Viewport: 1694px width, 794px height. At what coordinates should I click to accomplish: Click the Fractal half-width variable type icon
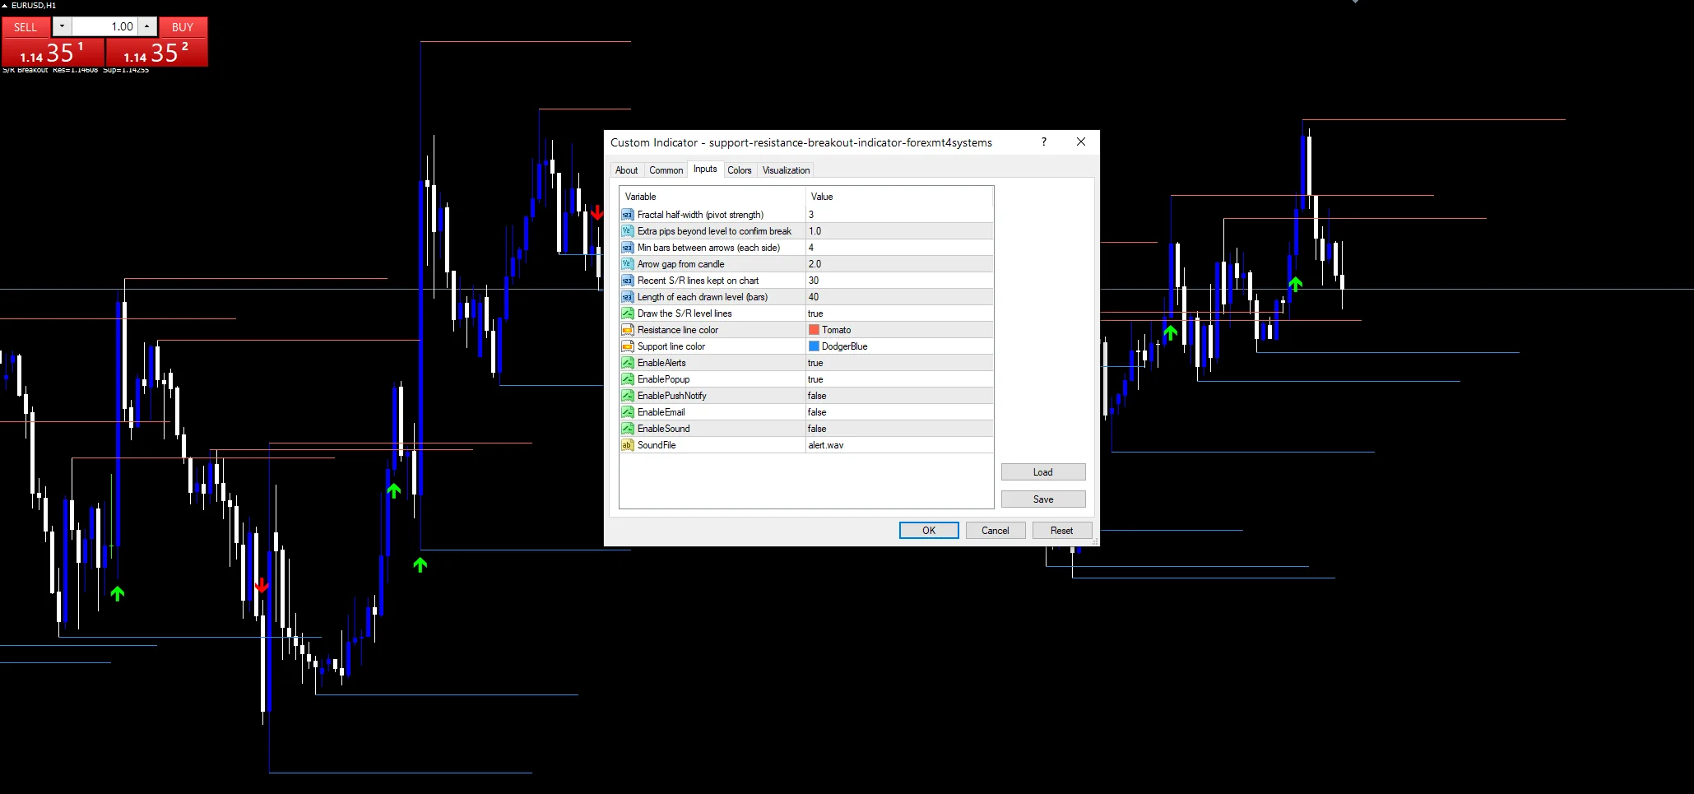coord(627,215)
